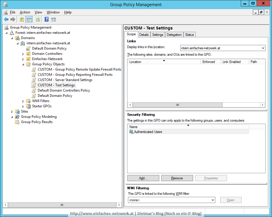The image size is (272, 217).
Task: Collapse the Forest node arrow
Action: click(x=7, y=33)
